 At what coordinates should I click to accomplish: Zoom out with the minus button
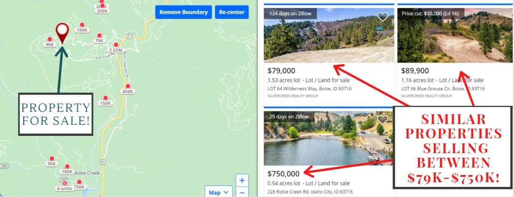point(242,192)
